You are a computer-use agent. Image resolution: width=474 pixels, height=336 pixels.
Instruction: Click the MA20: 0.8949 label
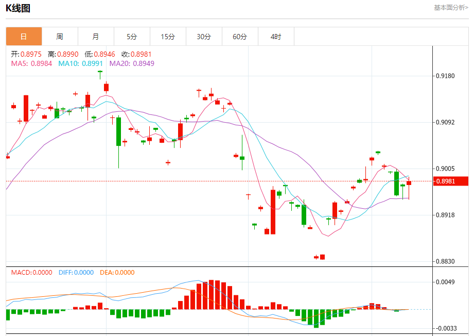click(x=132, y=63)
